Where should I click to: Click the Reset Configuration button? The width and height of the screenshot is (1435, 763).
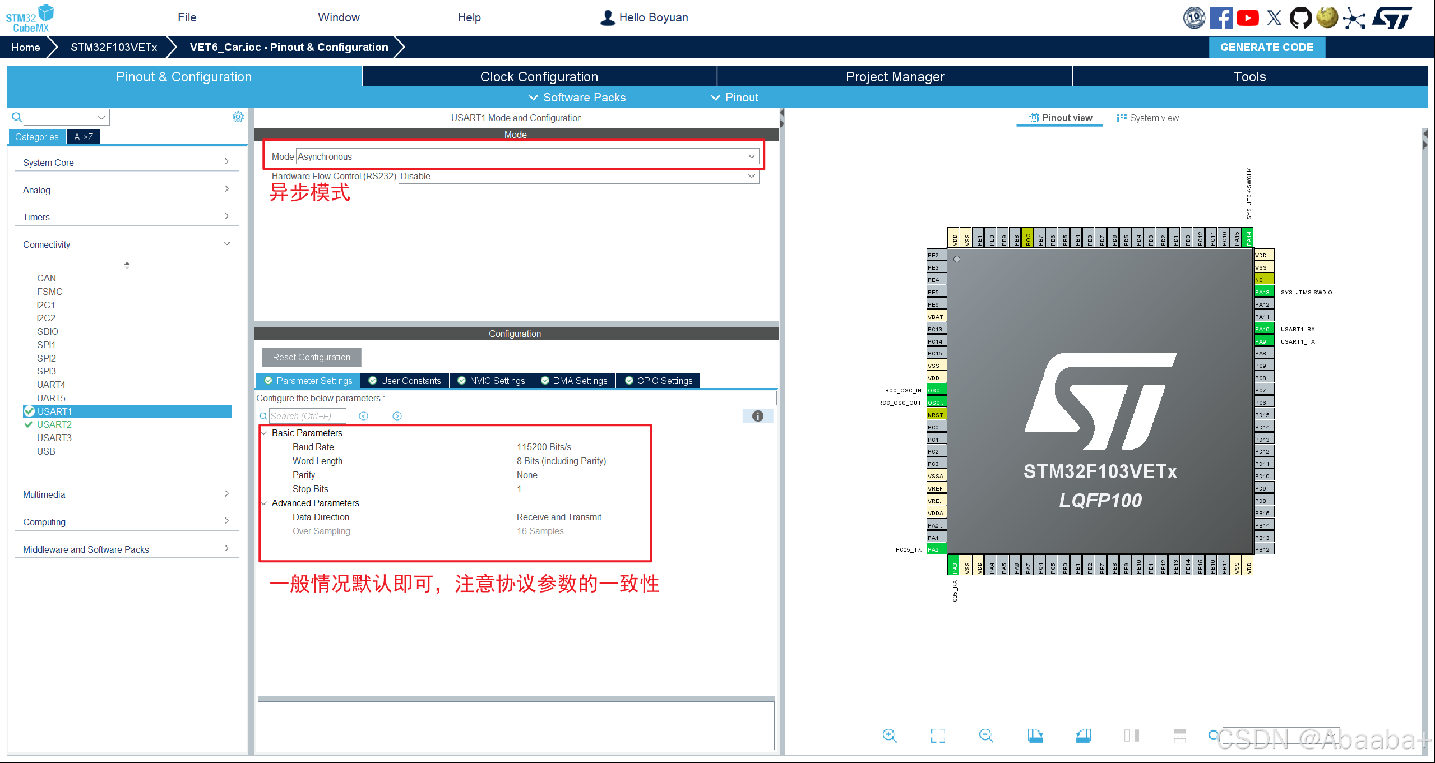coord(312,357)
